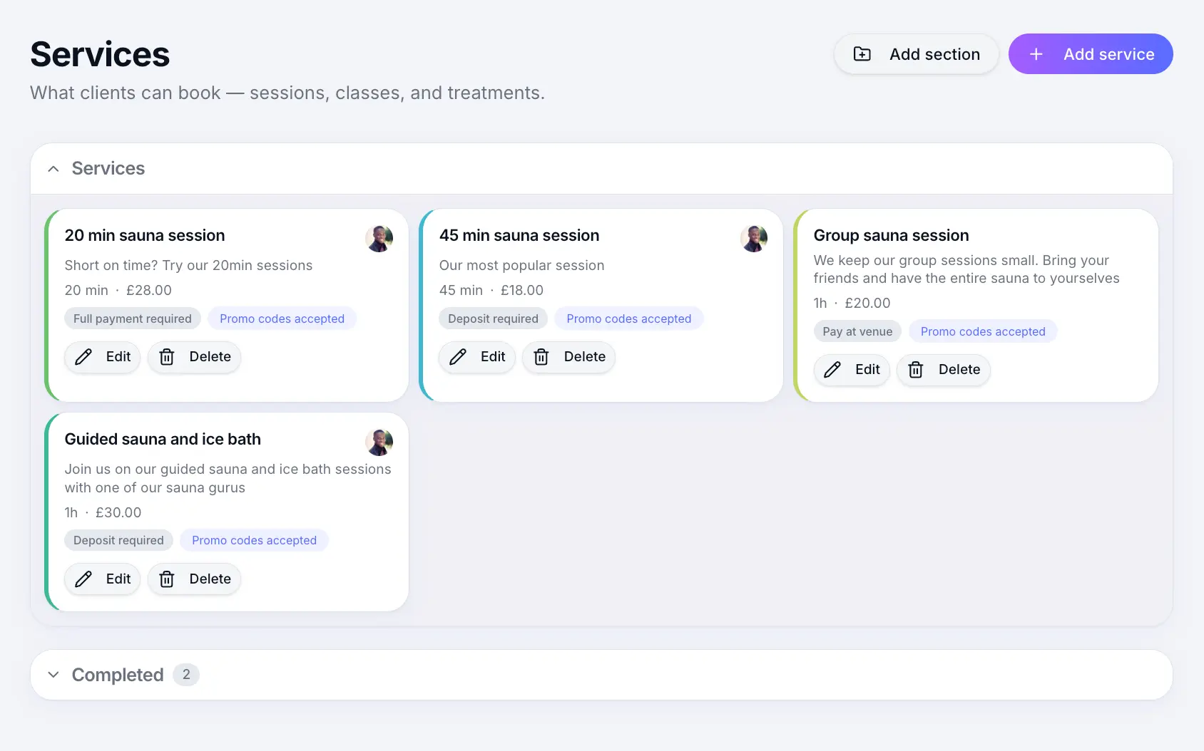Click the £18.00 price text
1204x751 pixels.
522,291
